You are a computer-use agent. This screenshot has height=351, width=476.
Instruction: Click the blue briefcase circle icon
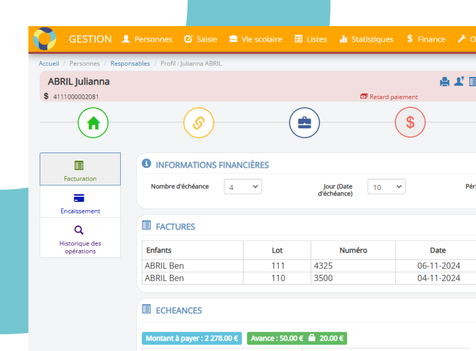304,123
